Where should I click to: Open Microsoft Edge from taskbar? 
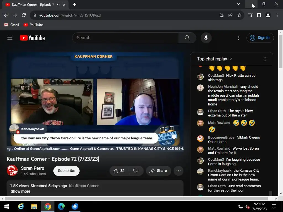[61, 206]
